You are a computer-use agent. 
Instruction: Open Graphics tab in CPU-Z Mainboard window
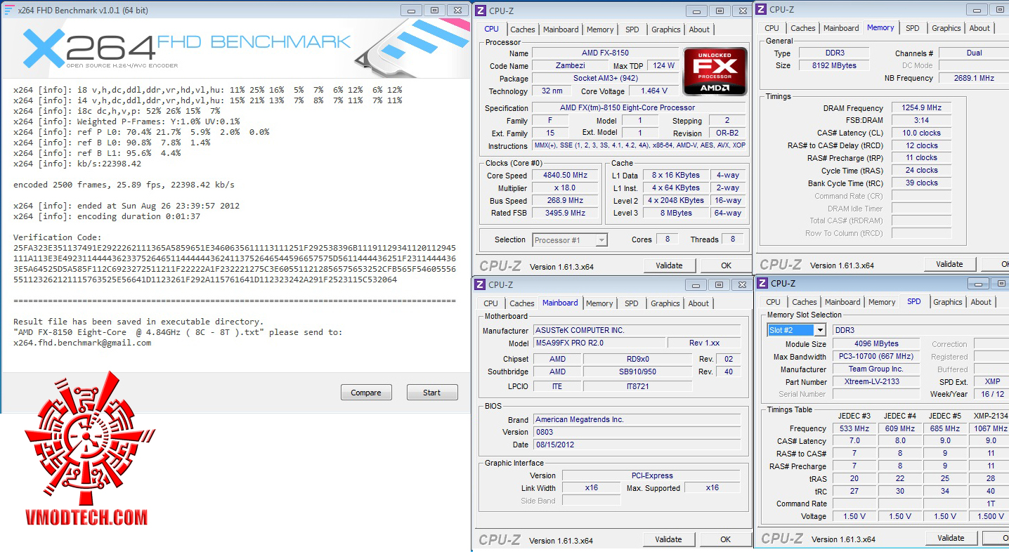[665, 303]
